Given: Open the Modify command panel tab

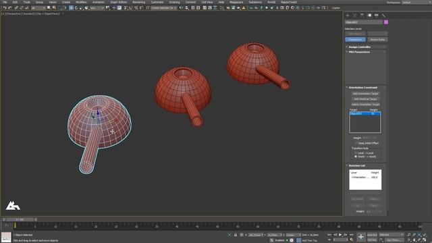Looking at the screenshot, I should [355, 16].
